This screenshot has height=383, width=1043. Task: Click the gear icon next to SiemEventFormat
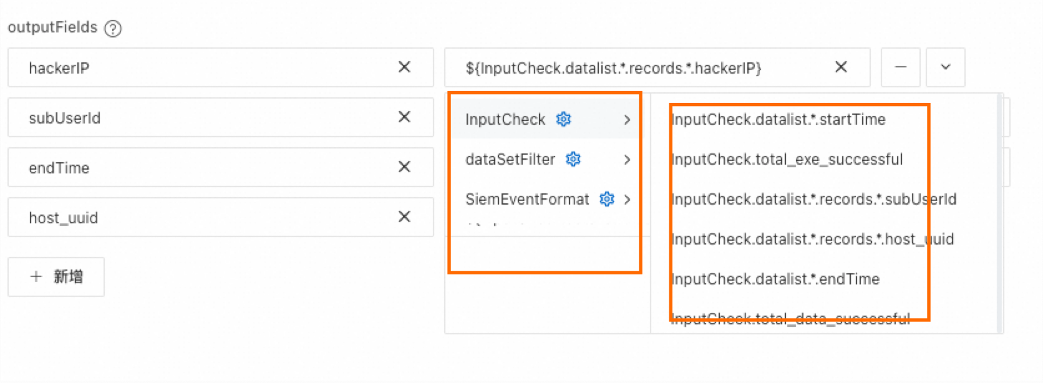pyautogui.click(x=606, y=199)
